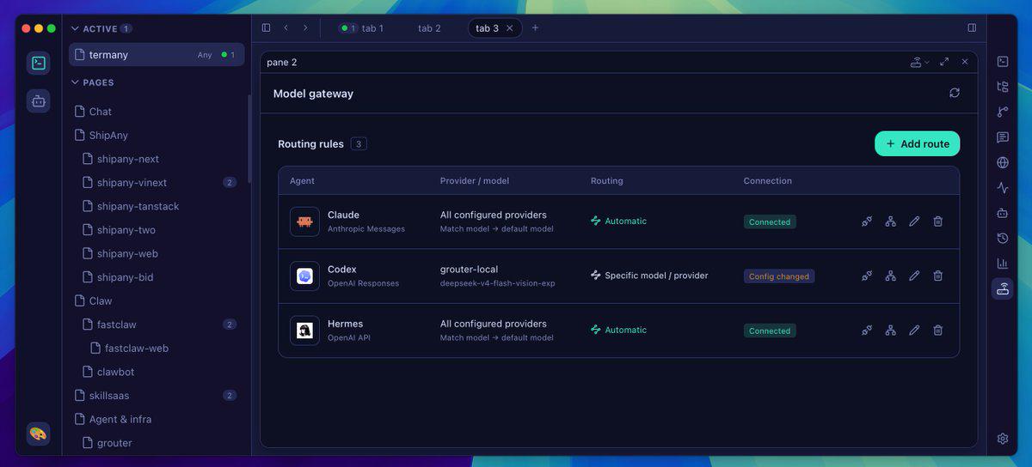Switch to tab 2
Image resolution: width=1032 pixels, height=467 pixels.
pos(429,28)
